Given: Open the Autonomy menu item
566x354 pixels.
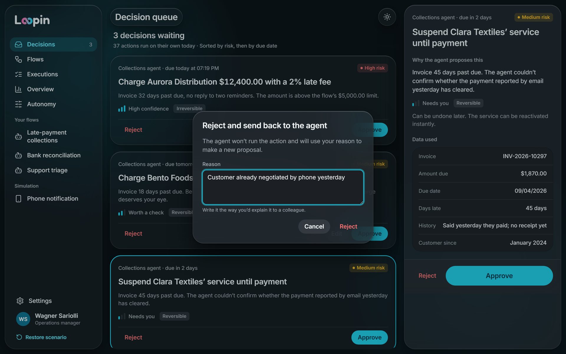Looking at the screenshot, I should 53,104.
